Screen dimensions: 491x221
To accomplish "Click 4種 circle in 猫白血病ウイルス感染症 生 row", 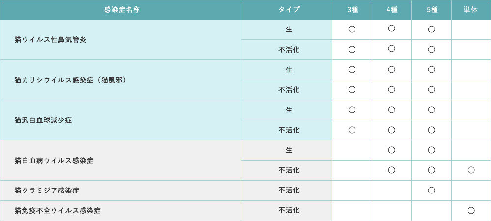I will 392,150.
